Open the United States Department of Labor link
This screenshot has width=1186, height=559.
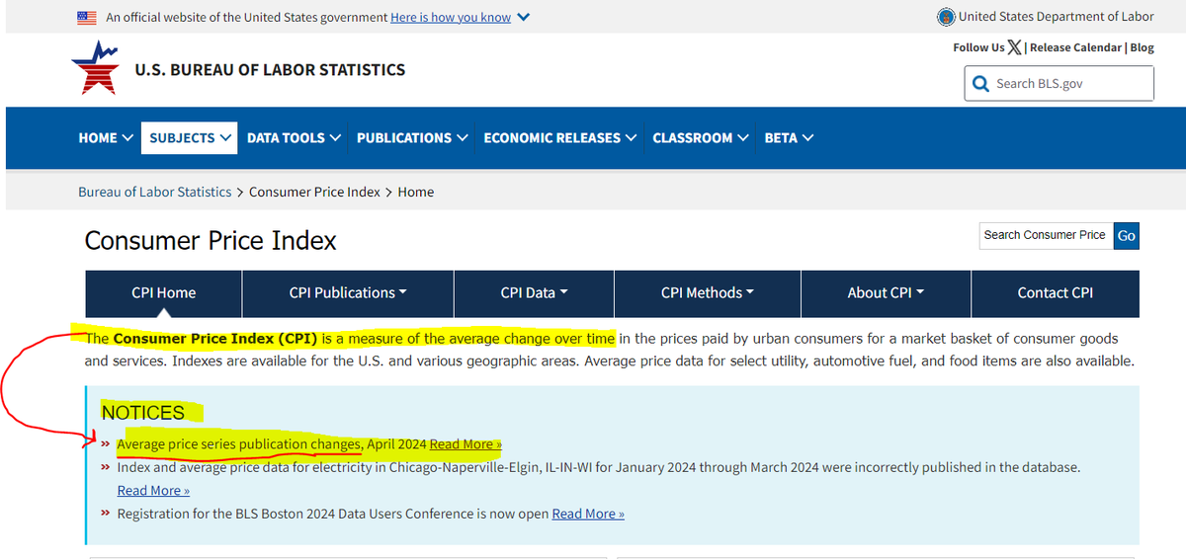(x=1057, y=16)
